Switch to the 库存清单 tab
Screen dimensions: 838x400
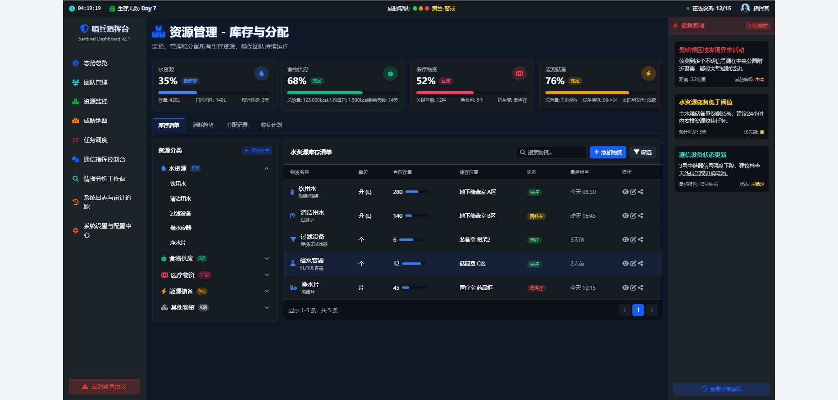[x=169, y=125]
